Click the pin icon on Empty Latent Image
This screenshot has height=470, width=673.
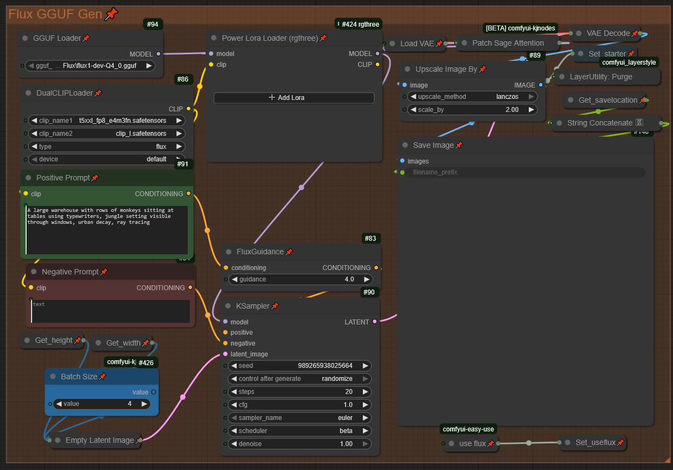(x=139, y=440)
